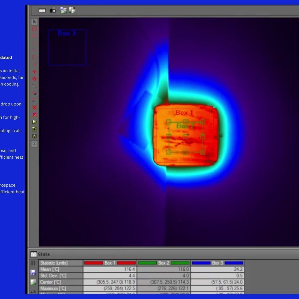Save stats with blue floppy icon
299x299 pixels.
[33, 272]
